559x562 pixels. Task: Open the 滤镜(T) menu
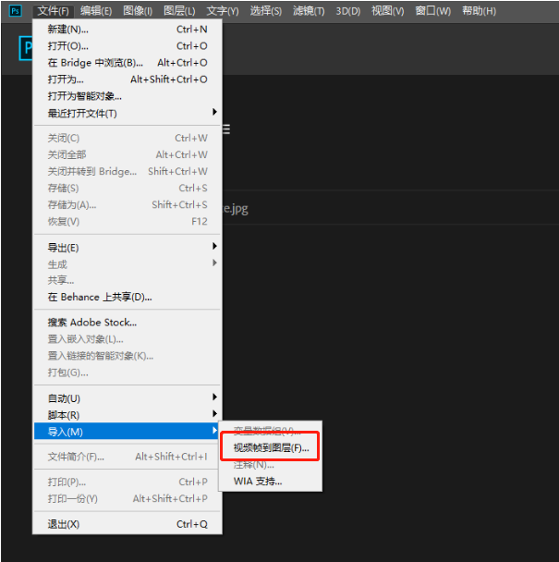point(309,11)
